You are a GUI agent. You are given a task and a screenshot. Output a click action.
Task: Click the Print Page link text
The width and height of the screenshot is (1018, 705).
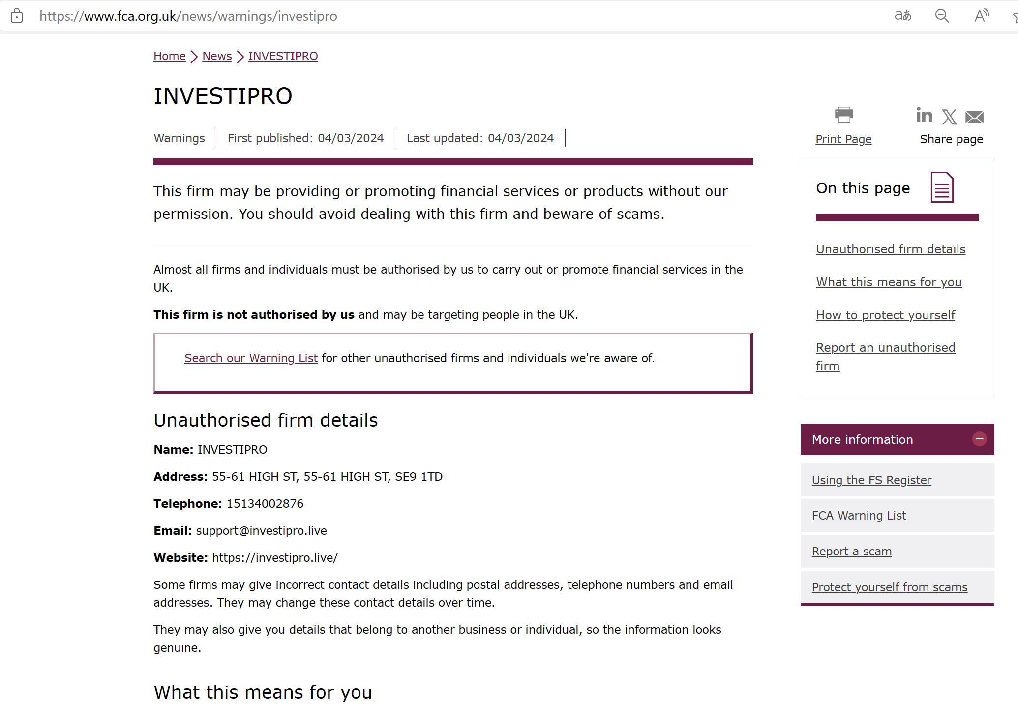pos(843,139)
